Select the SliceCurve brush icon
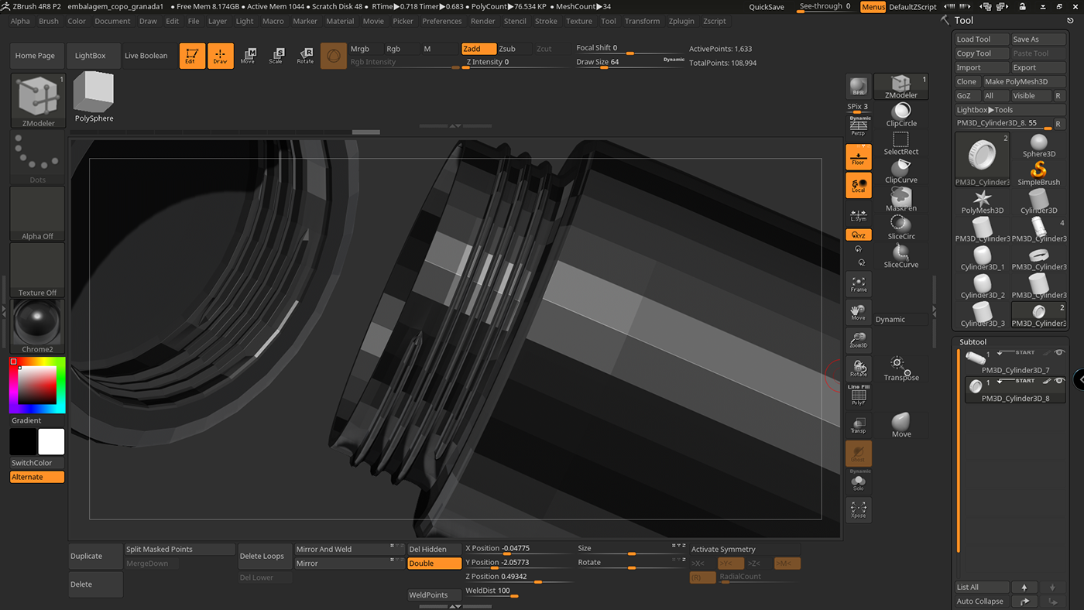The image size is (1084, 610). [x=900, y=255]
